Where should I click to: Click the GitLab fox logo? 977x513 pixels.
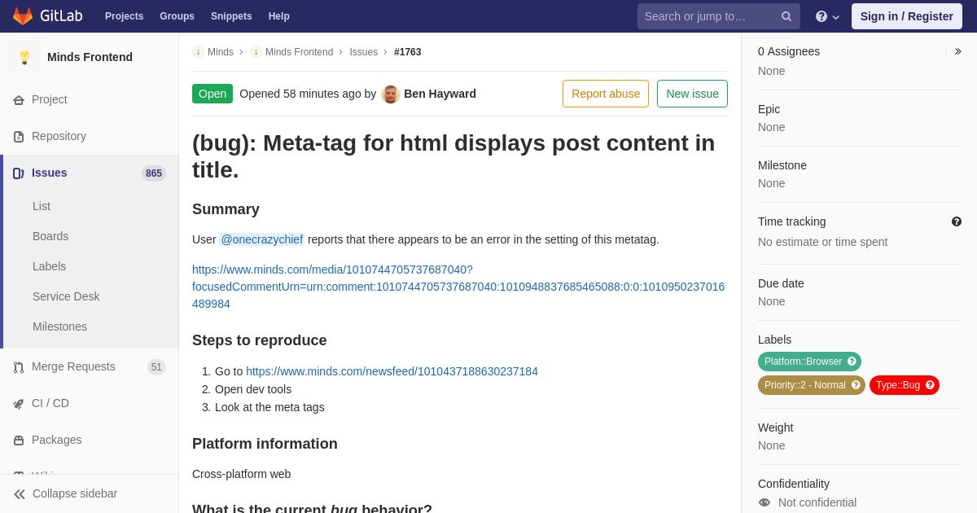pos(23,16)
